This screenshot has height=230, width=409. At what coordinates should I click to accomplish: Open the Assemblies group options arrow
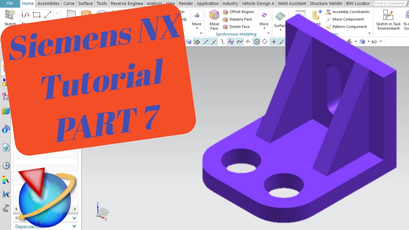point(369,34)
